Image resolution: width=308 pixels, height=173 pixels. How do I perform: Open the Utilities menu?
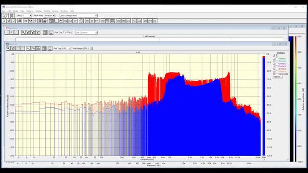coord(38,11)
